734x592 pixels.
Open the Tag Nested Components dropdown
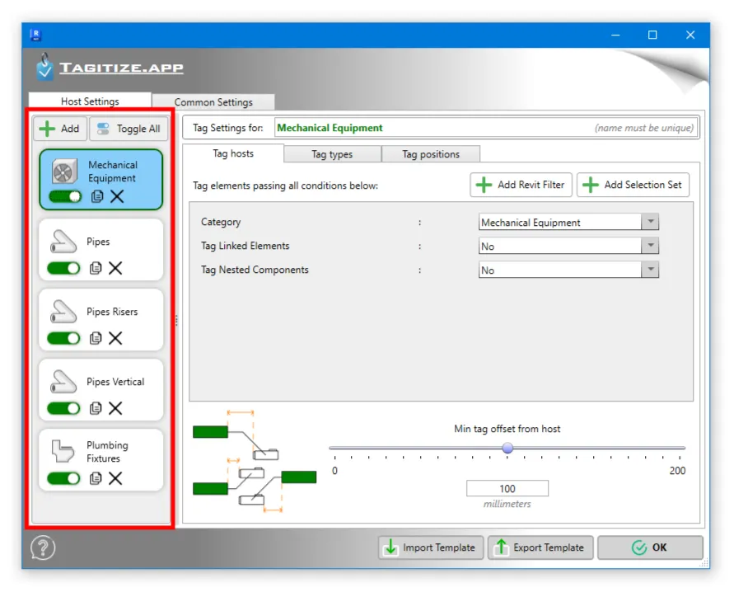[x=650, y=270]
